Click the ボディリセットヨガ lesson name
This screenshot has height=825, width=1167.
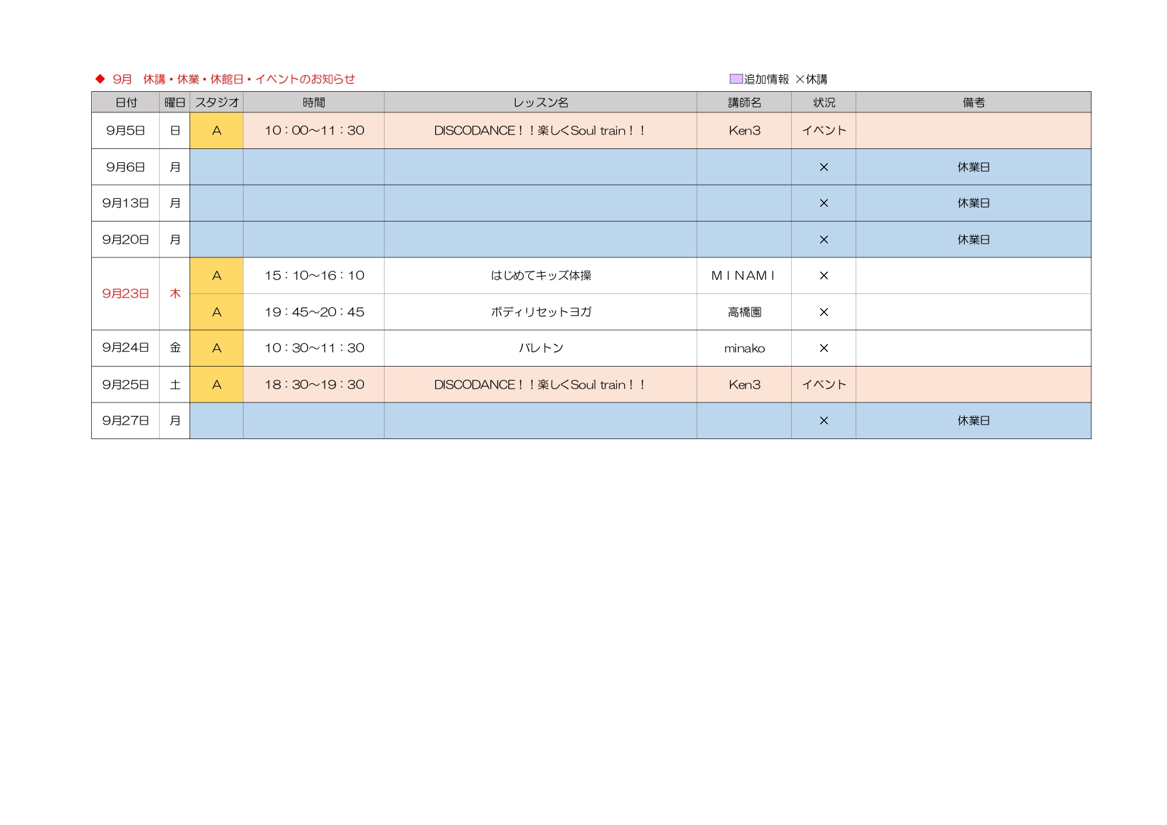point(541,312)
